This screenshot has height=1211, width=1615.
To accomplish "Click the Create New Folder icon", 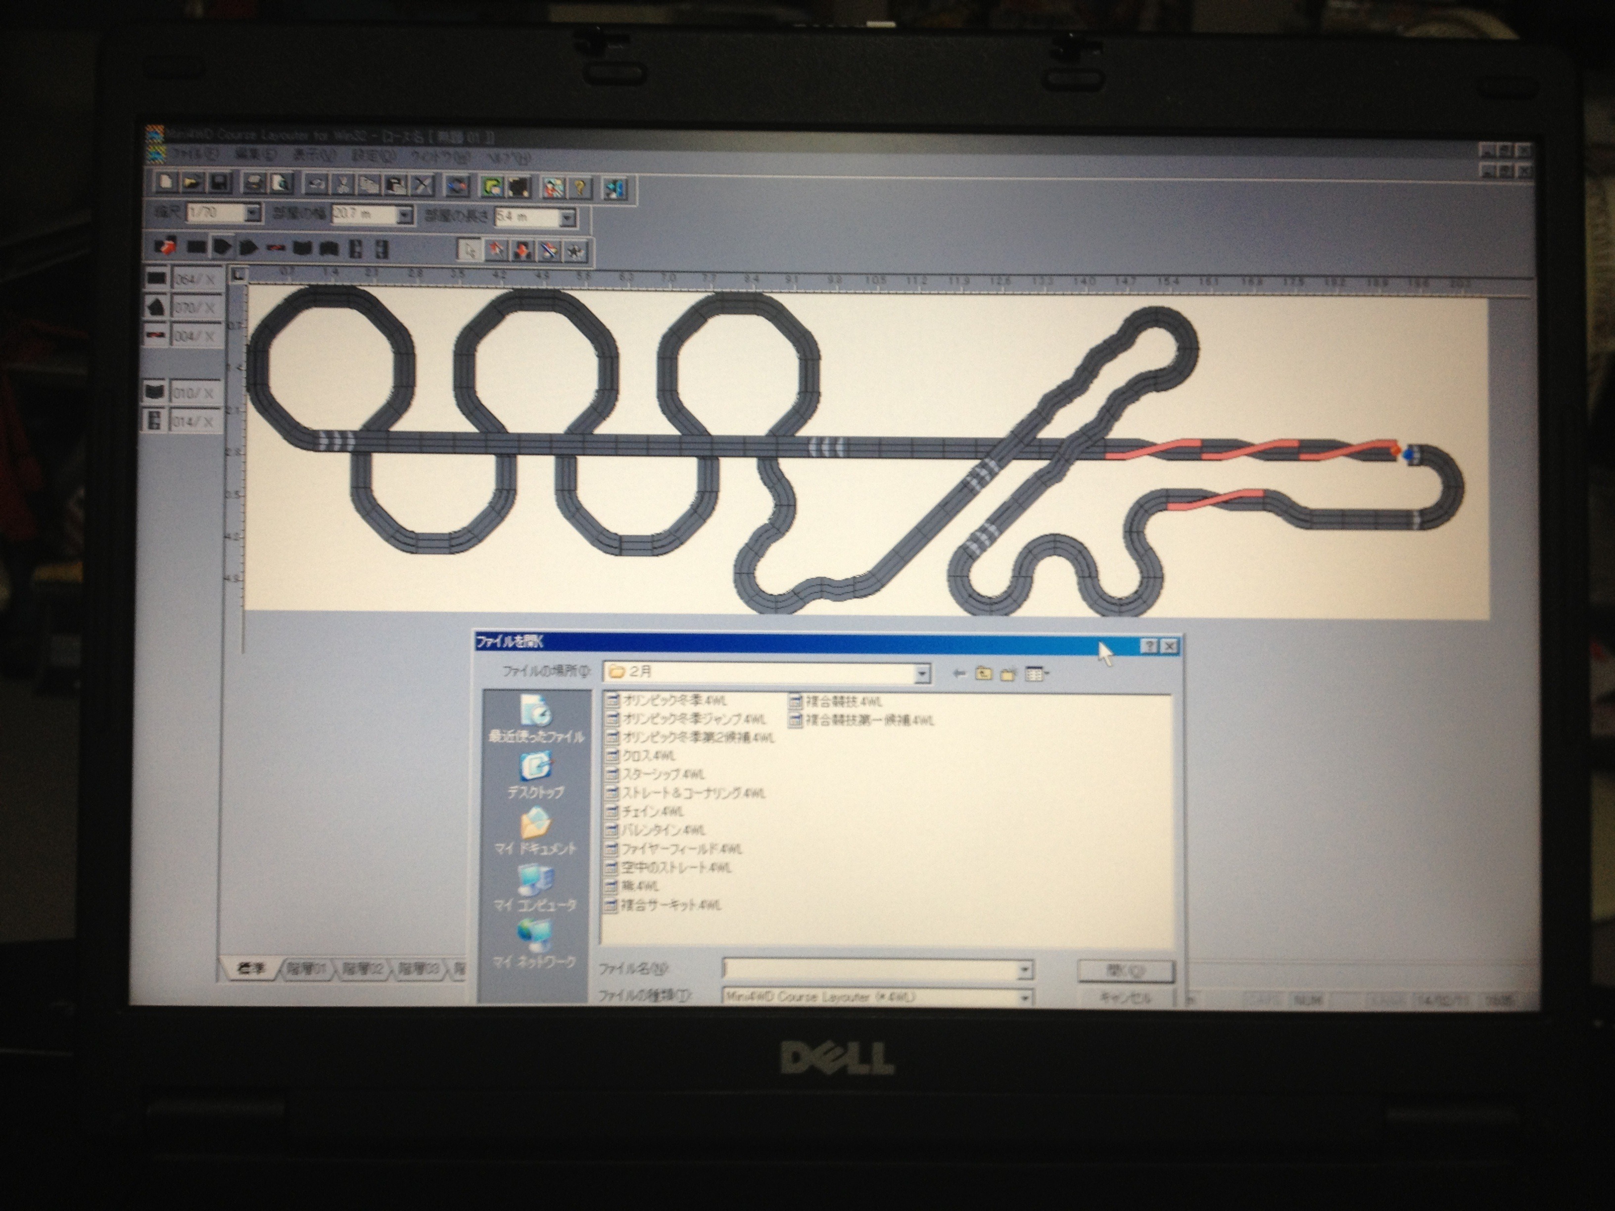I will coord(1008,674).
